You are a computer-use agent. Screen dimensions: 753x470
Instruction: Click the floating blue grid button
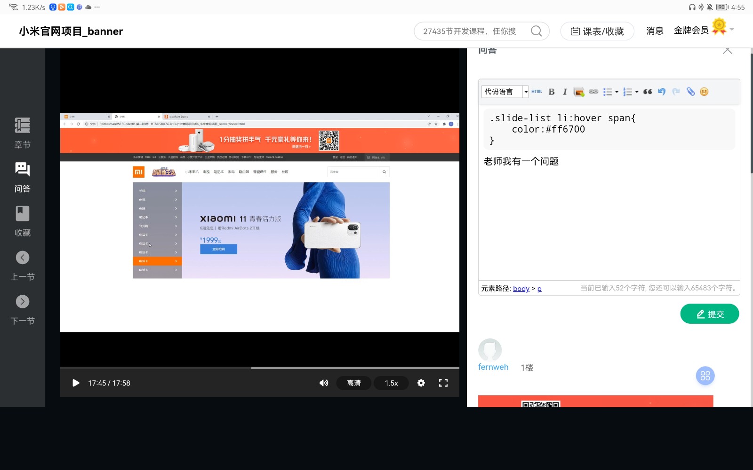click(x=705, y=376)
